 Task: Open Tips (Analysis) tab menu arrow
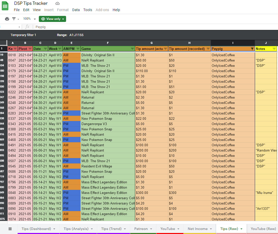(x=92, y=229)
